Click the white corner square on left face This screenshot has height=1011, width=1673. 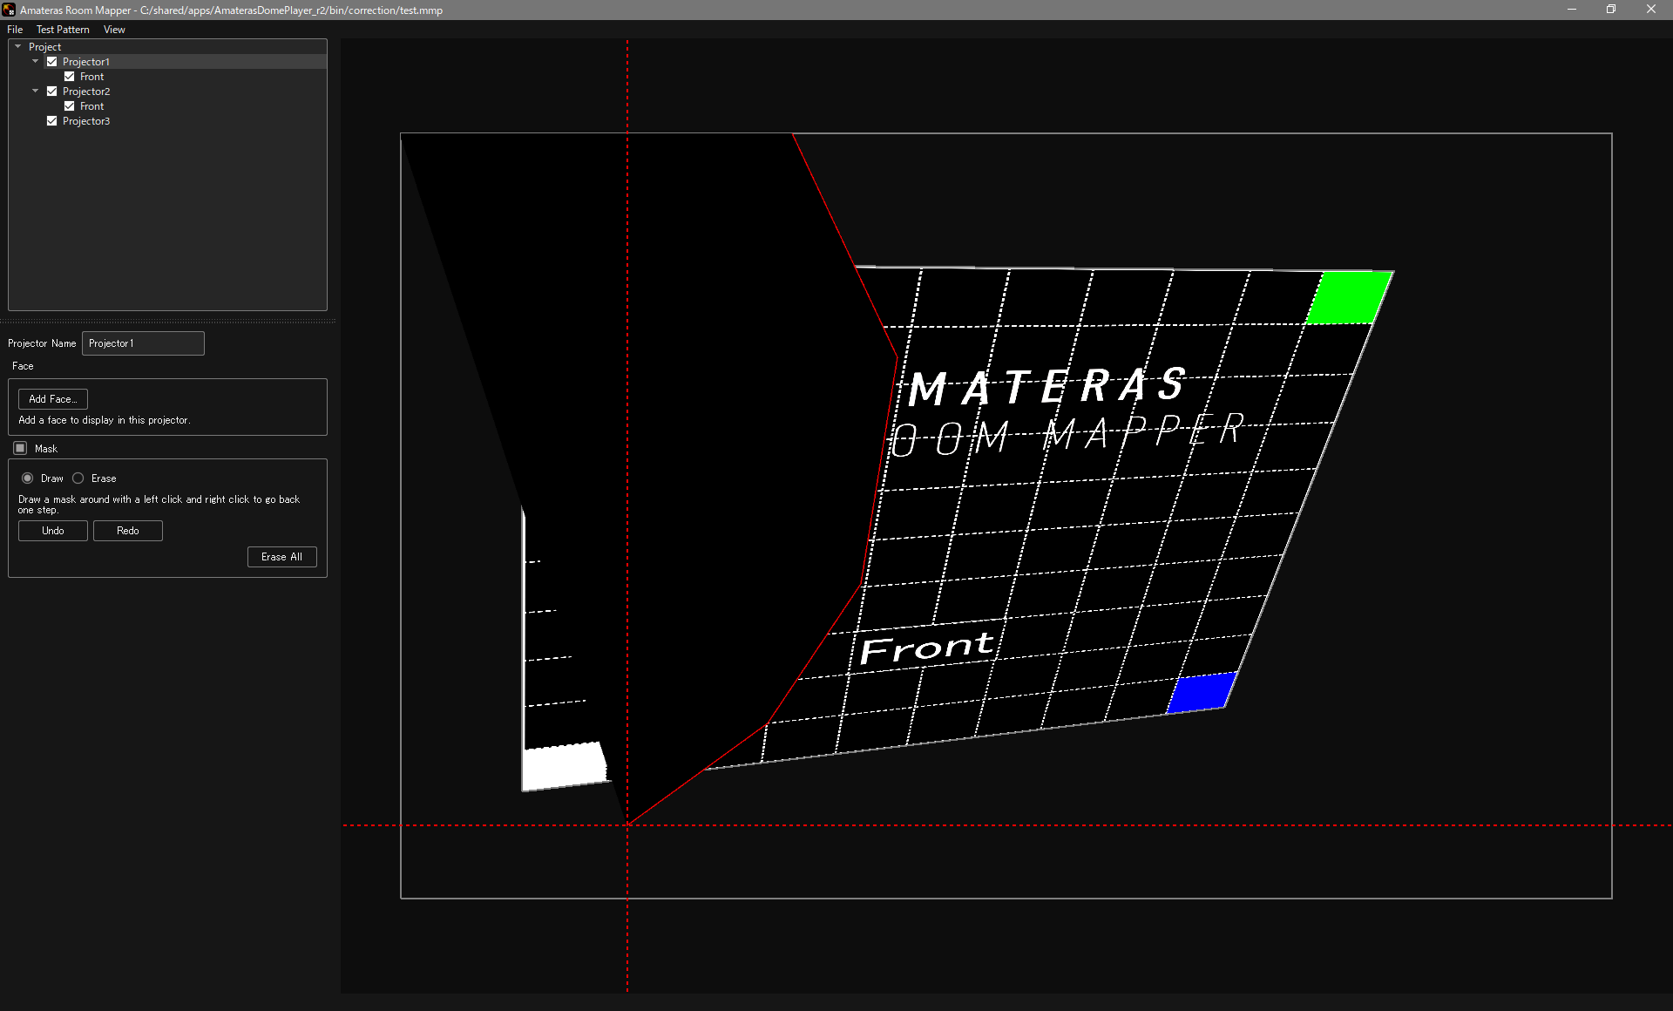tap(564, 766)
